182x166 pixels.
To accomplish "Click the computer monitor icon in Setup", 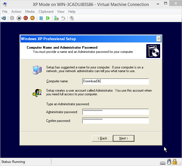I will pyautogui.click(x=37, y=70).
